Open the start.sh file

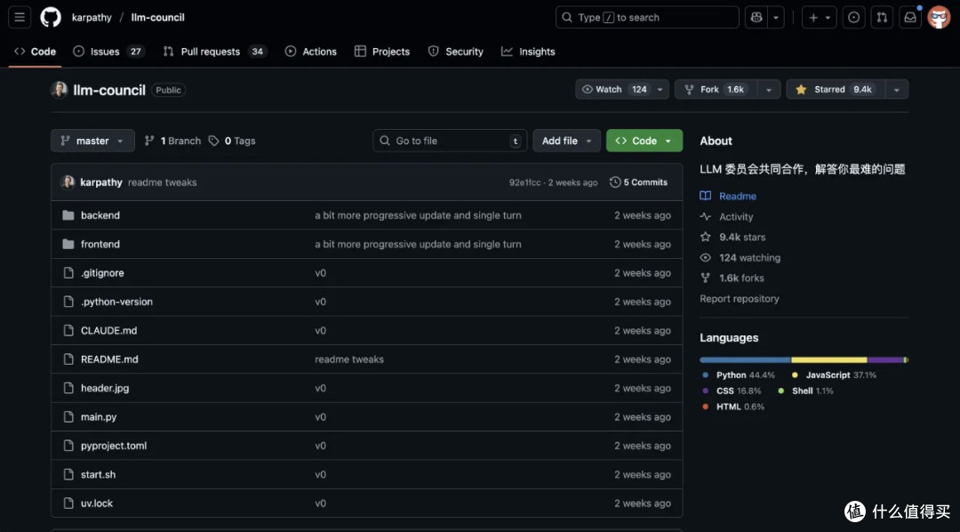point(98,474)
